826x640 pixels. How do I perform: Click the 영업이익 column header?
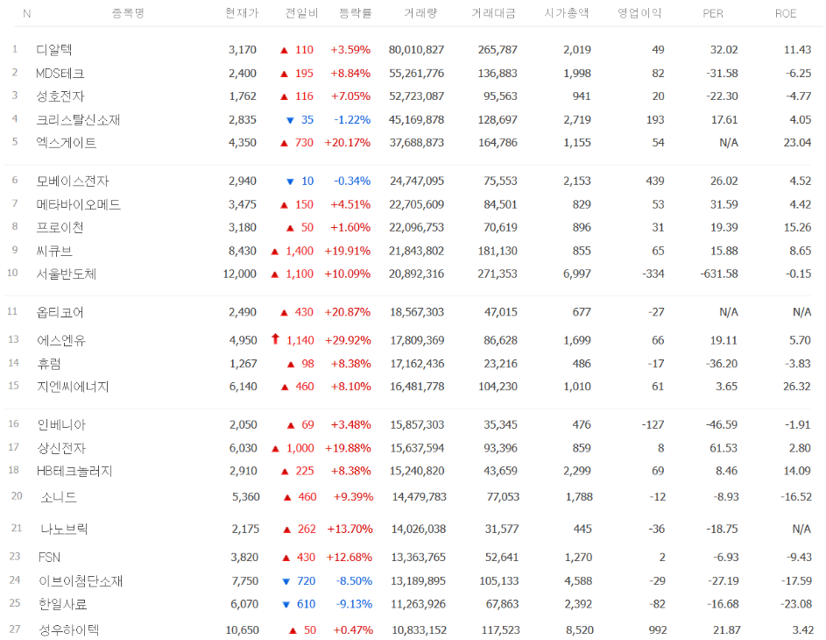639,13
